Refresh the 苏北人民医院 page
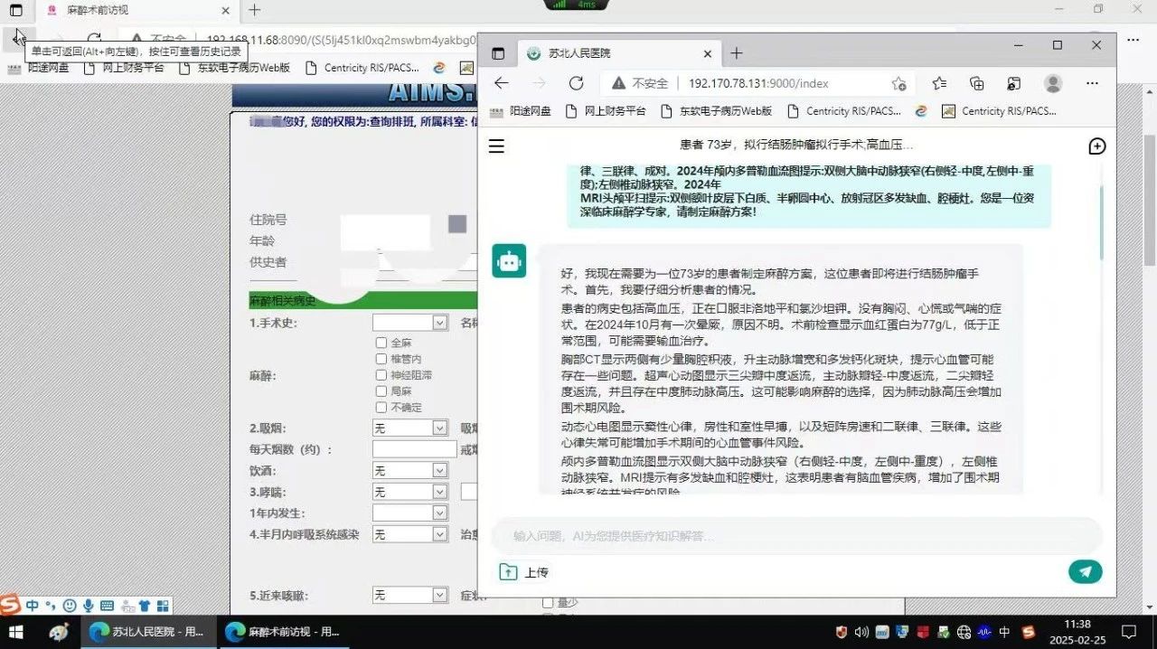This screenshot has height=649, width=1157. click(577, 82)
